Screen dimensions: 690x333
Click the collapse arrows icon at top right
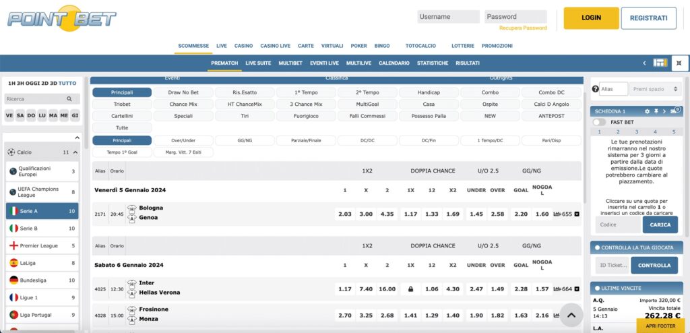click(x=679, y=63)
